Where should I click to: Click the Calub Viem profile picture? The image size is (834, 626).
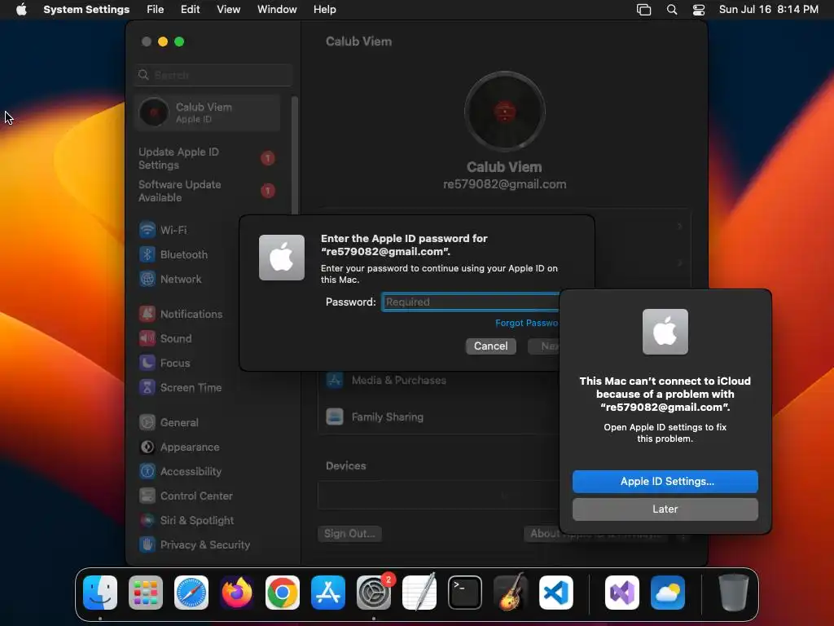[x=505, y=112]
